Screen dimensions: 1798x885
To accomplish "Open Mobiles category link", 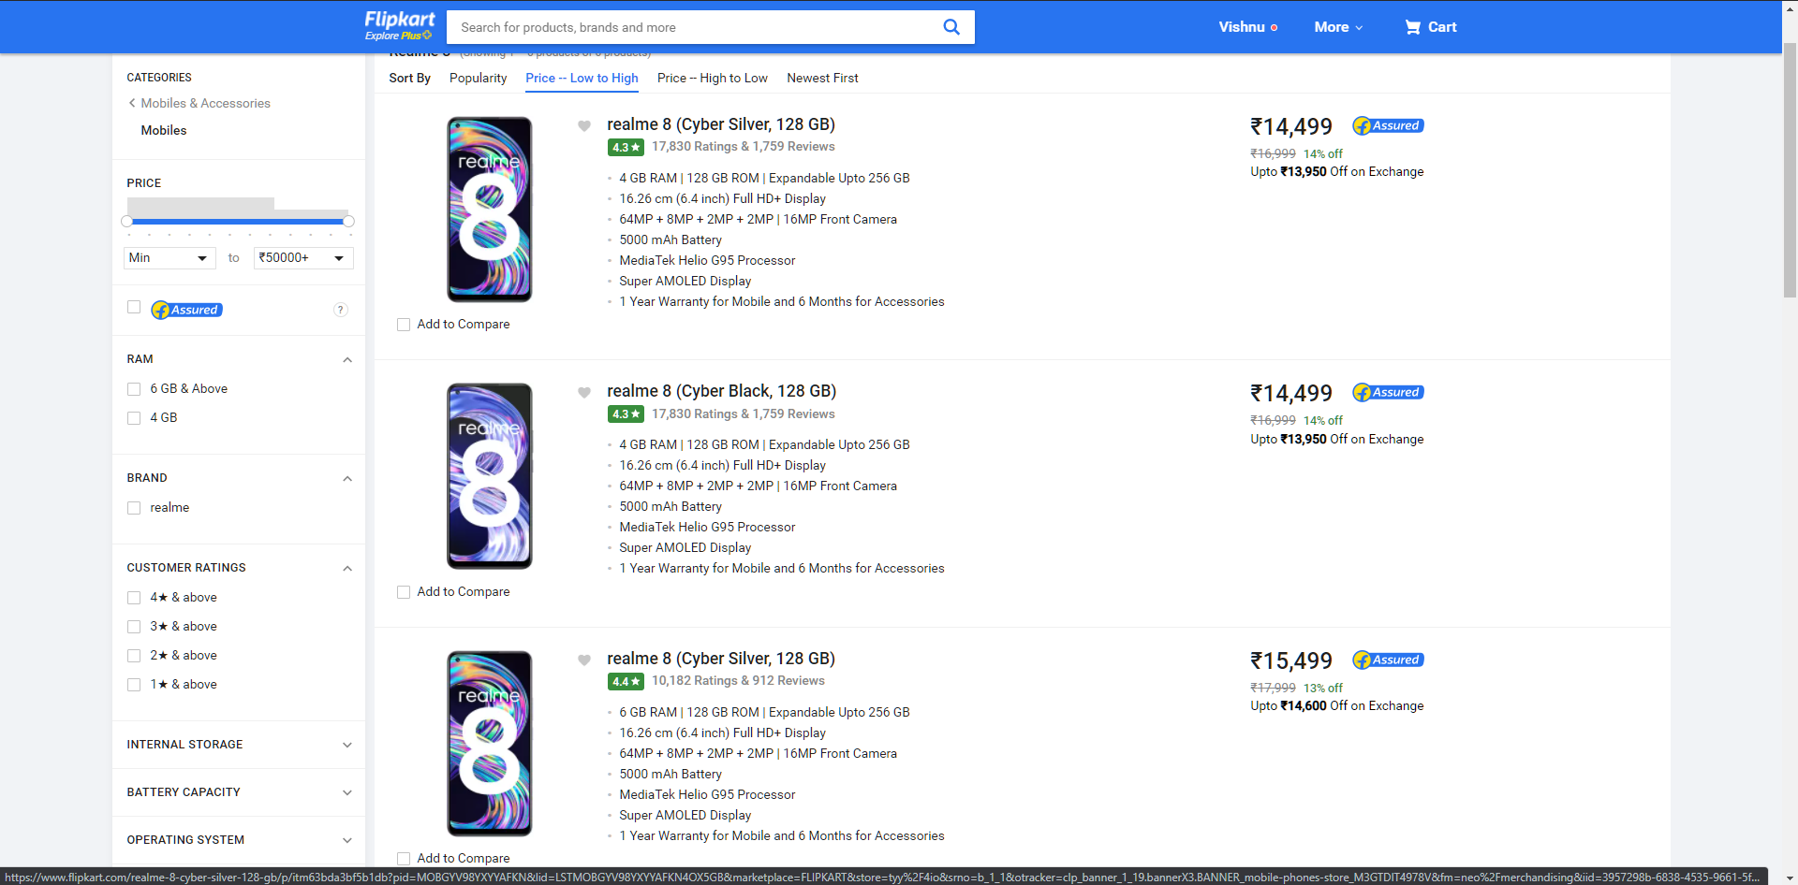I will [x=164, y=130].
